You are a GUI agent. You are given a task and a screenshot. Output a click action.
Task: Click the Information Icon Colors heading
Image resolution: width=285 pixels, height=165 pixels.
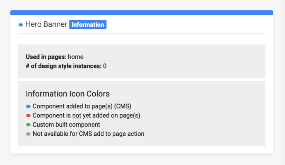pos(68,94)
